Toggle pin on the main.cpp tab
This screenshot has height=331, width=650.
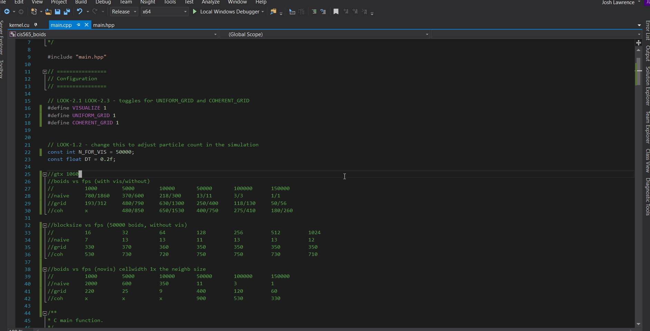pyautogui.click(x=79, y=25)
